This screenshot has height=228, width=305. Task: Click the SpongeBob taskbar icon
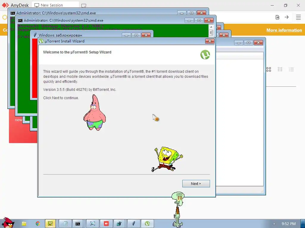click(x=50, y=224)
